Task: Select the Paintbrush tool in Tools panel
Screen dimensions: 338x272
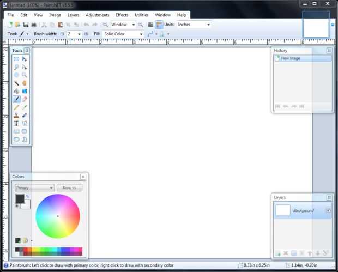Action: [x=16, y=99]
